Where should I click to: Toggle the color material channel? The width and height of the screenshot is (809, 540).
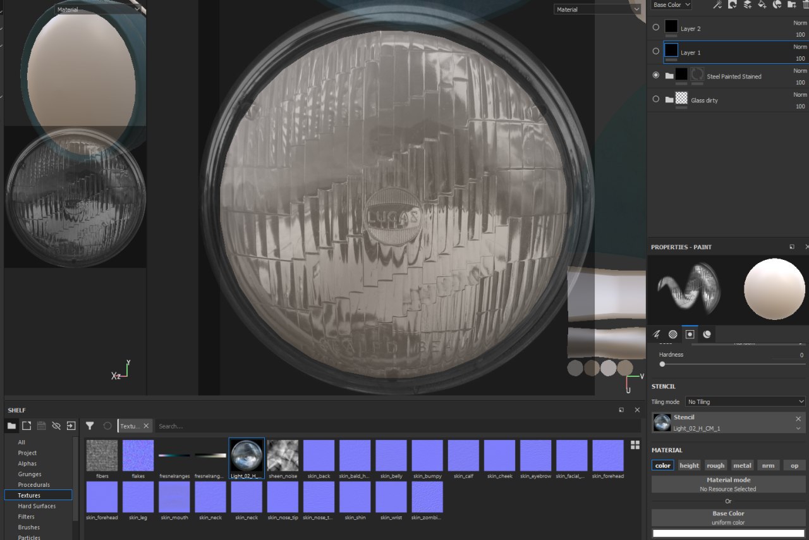[x=663, y=465]
